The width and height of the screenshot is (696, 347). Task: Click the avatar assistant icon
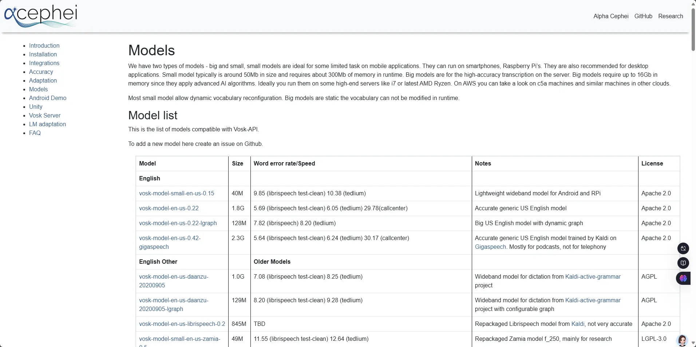(x=682, y=340)
